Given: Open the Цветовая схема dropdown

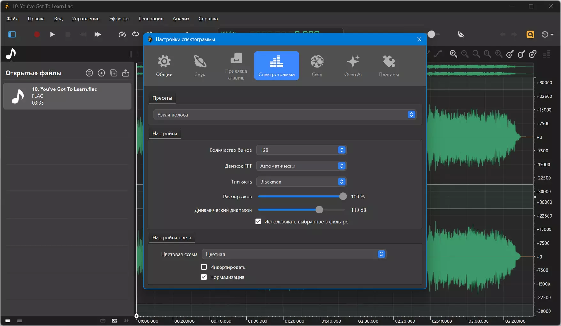Looking at the screenshot, I should click(294, 254).
